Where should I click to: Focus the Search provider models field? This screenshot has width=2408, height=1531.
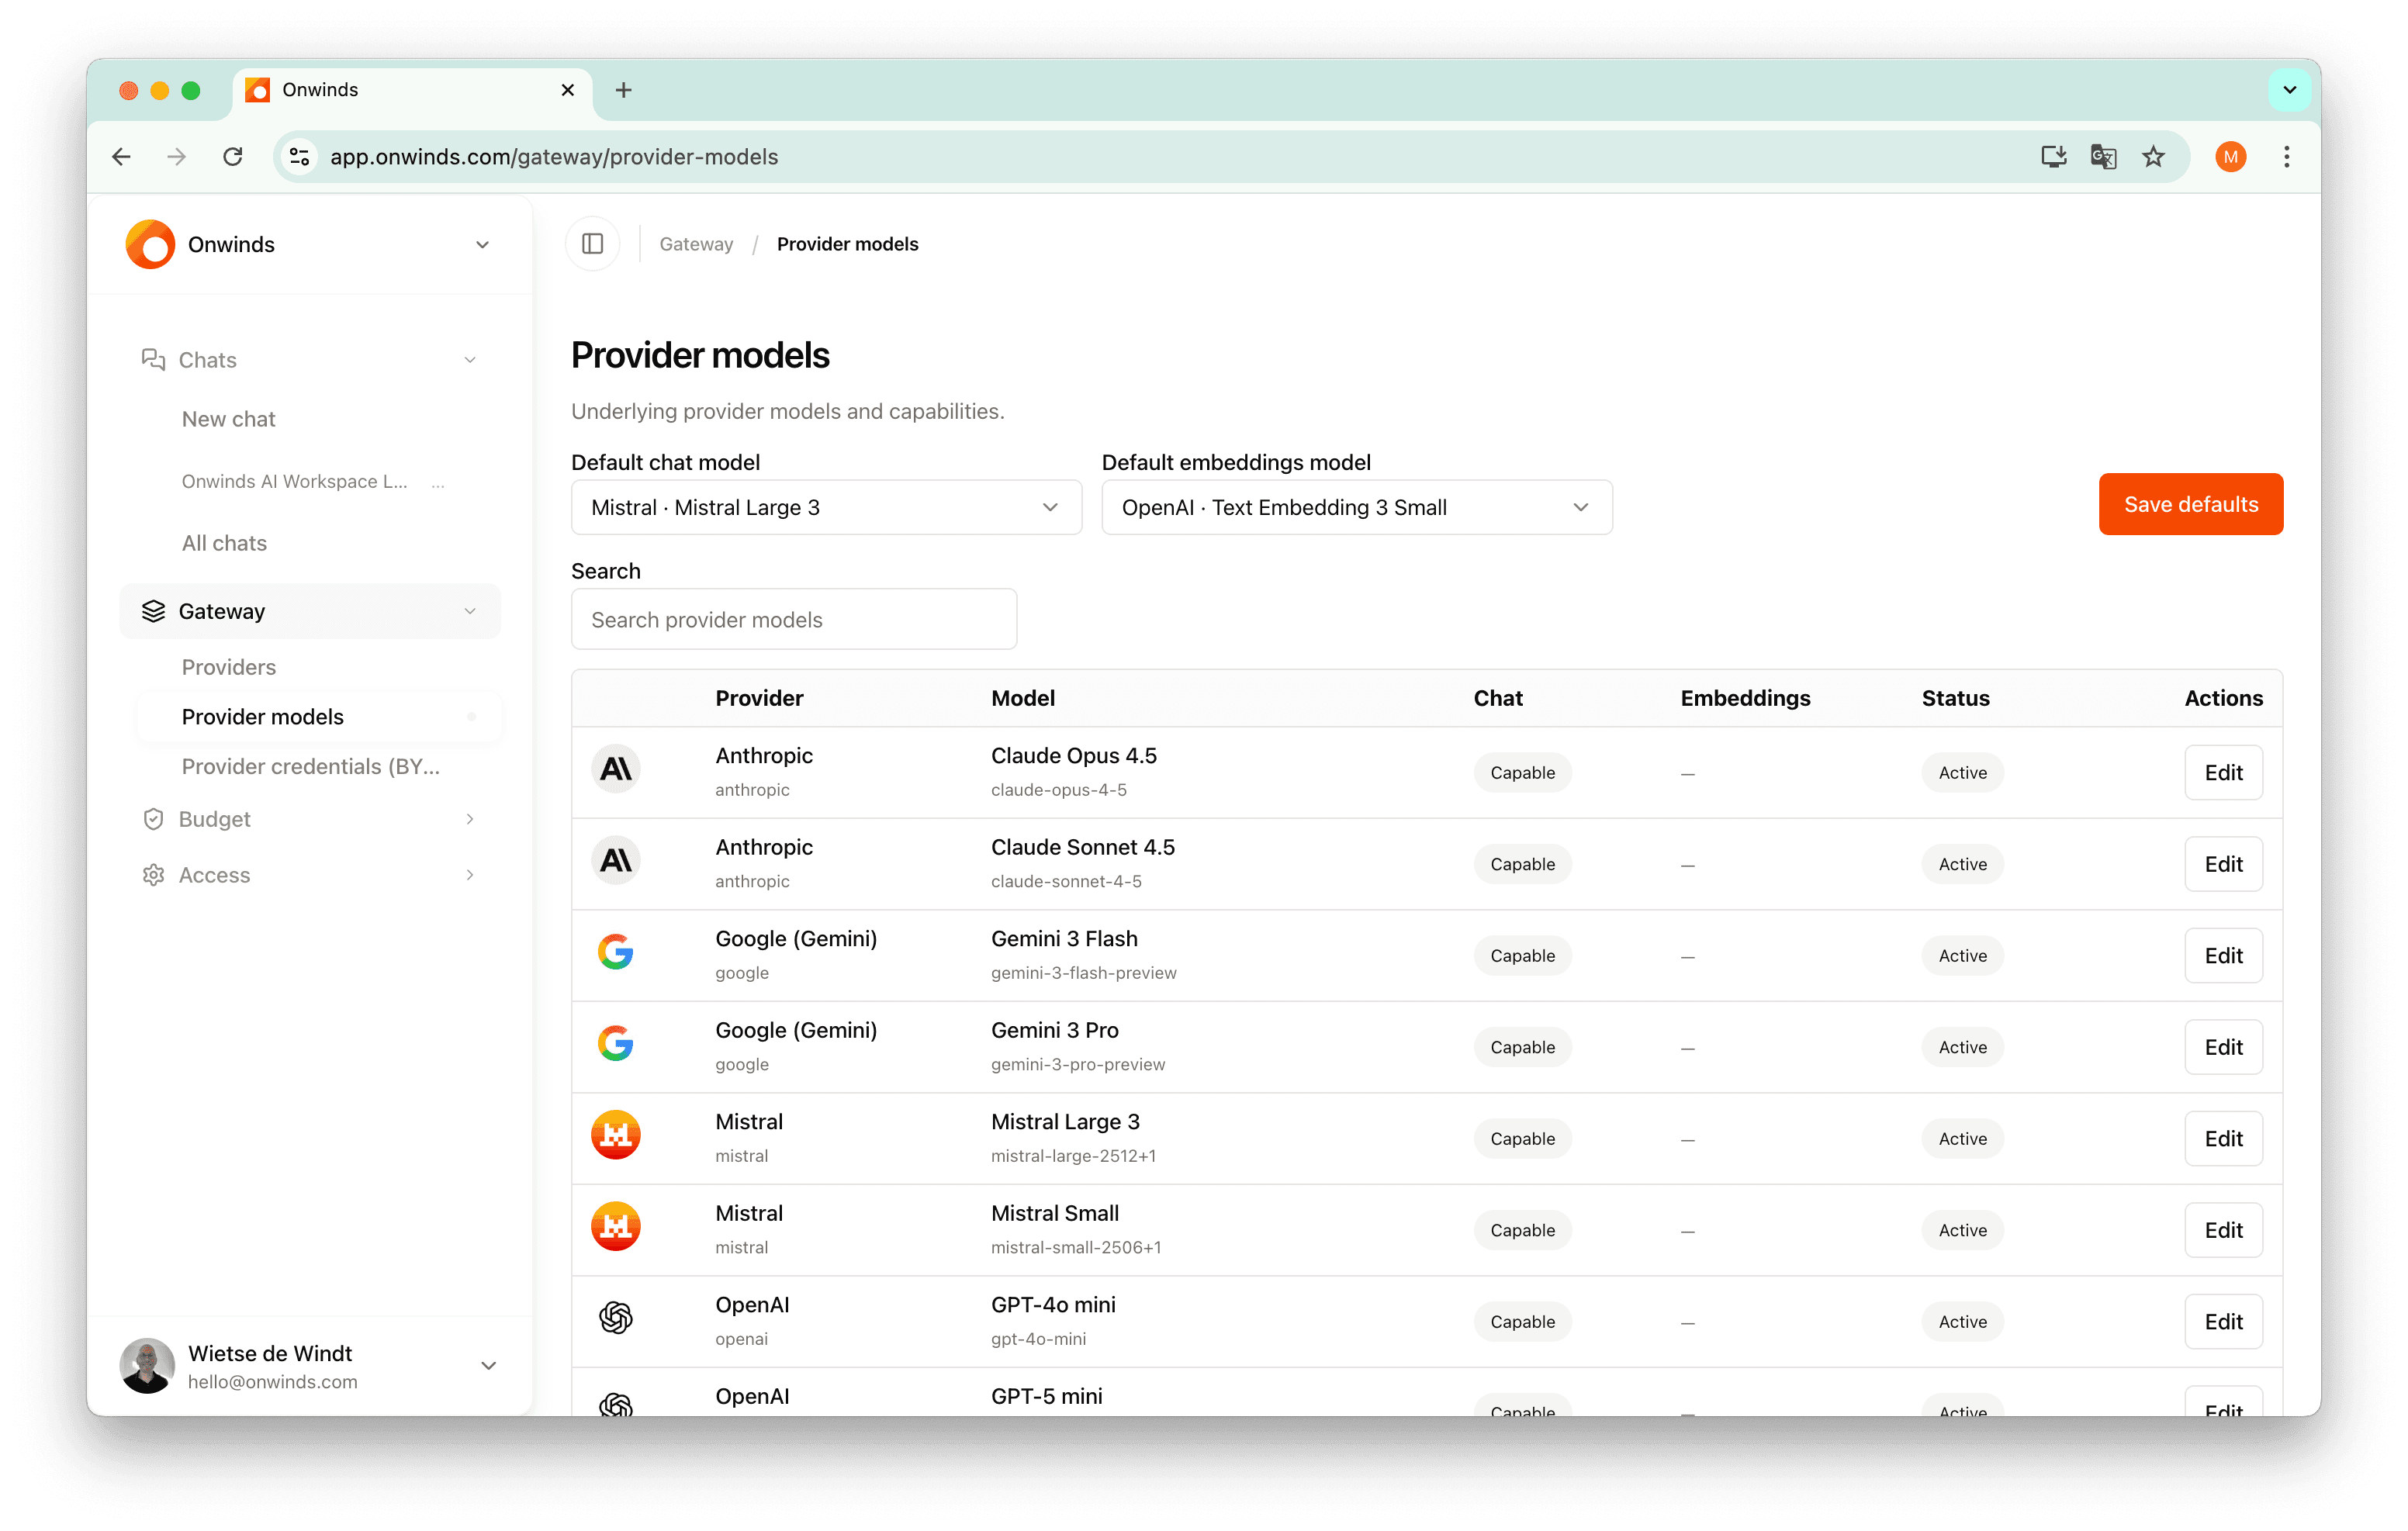(793, 620)
